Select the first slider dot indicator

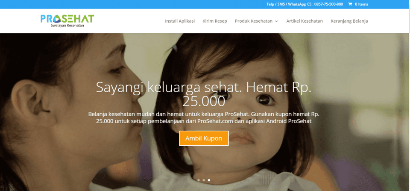199,180
